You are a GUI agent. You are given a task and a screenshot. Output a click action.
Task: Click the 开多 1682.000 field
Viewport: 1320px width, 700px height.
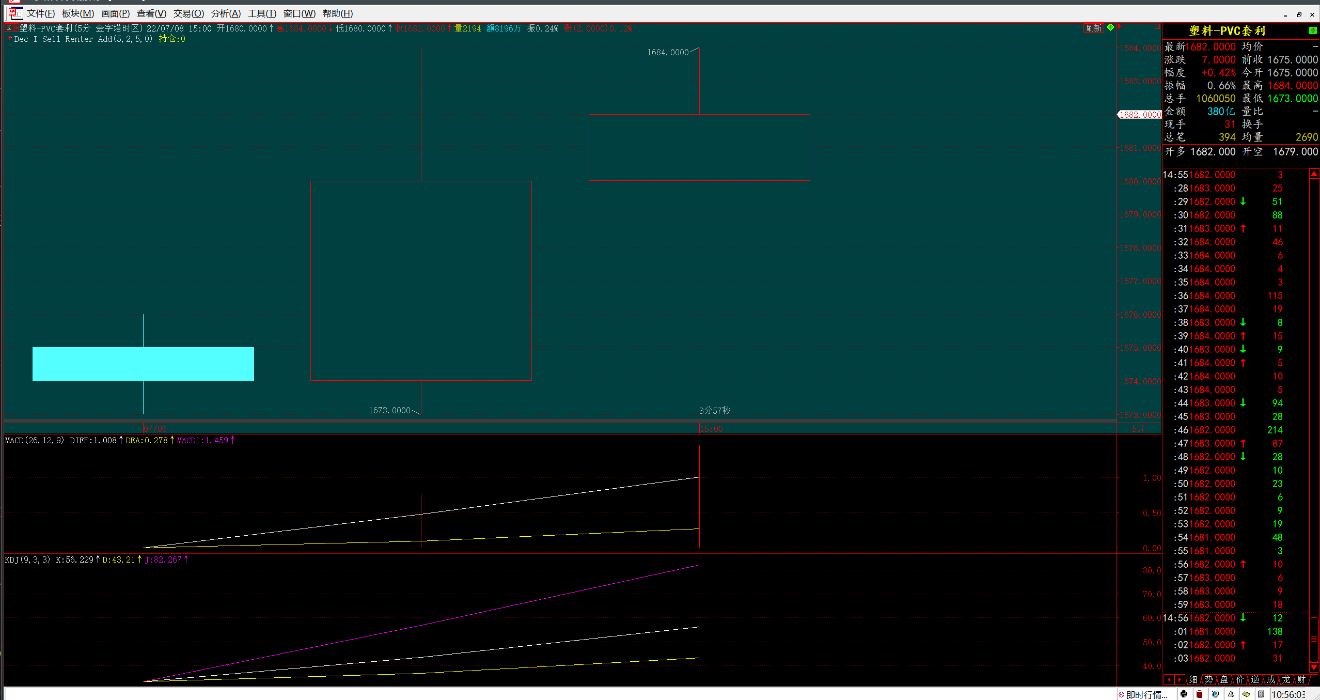click(1200, 151)
